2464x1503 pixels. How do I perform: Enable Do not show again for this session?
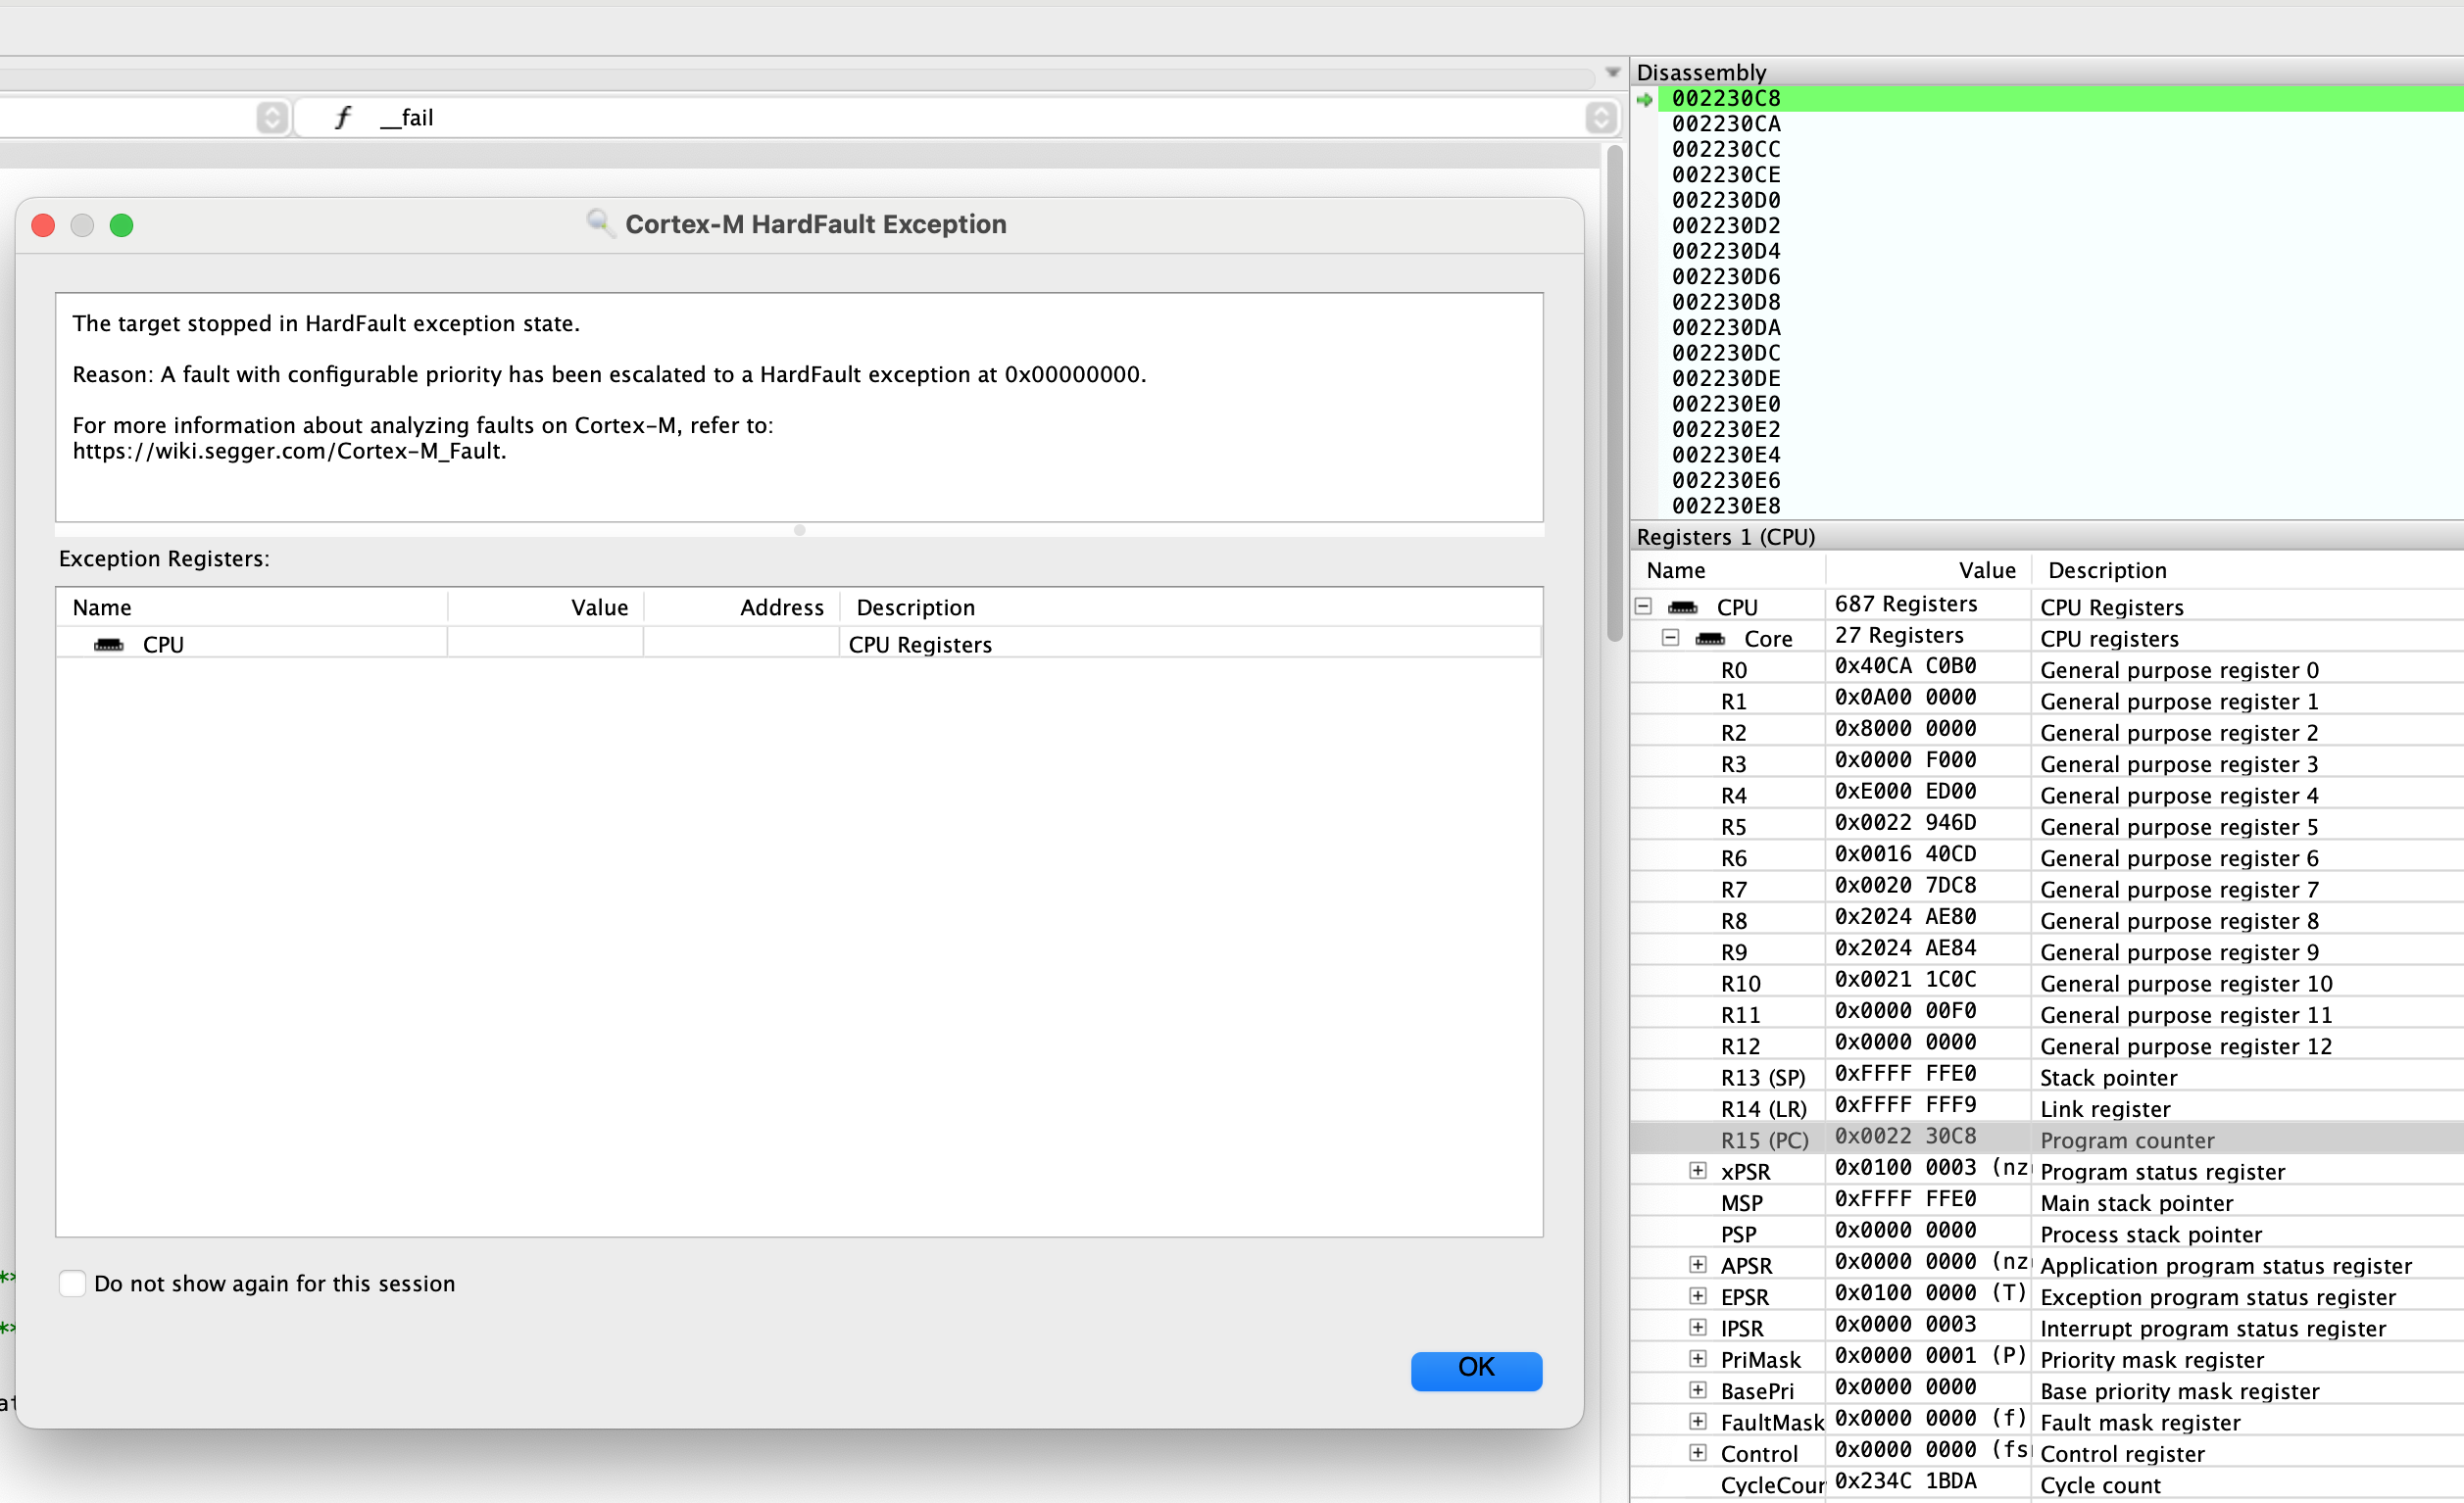(72, 1283)
